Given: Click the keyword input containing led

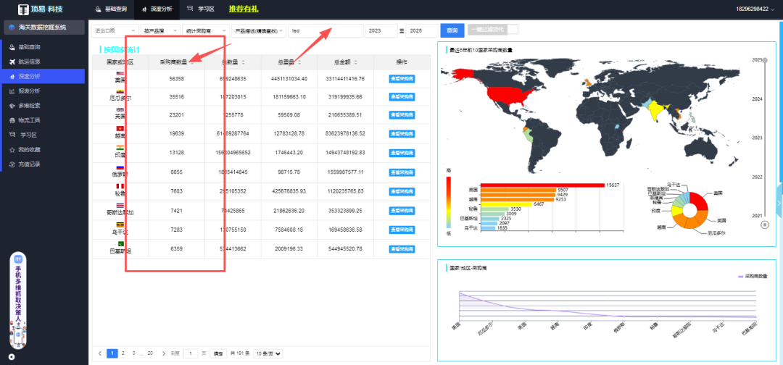Looking at the screenshot, I should (x=326, y=30).
